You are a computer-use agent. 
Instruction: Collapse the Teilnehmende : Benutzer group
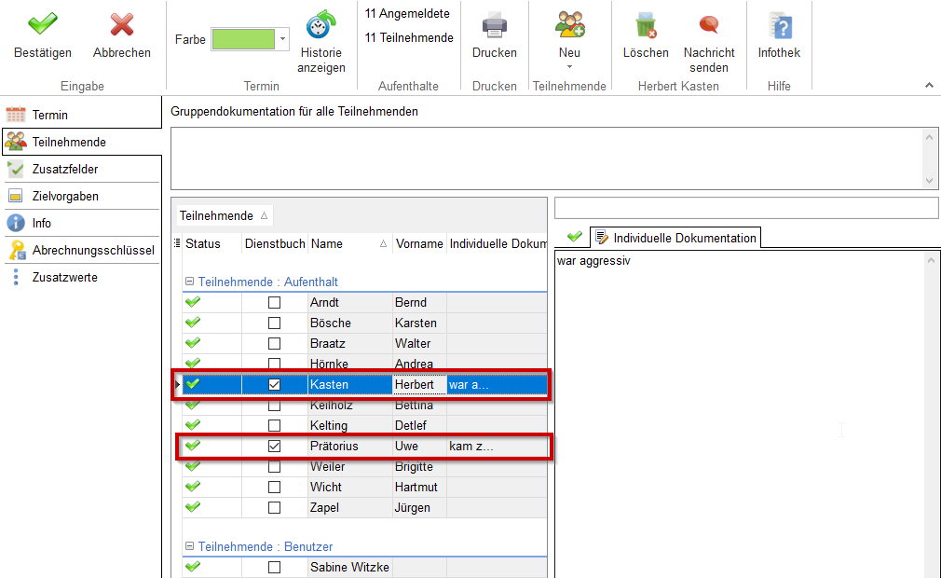point(189,547)
